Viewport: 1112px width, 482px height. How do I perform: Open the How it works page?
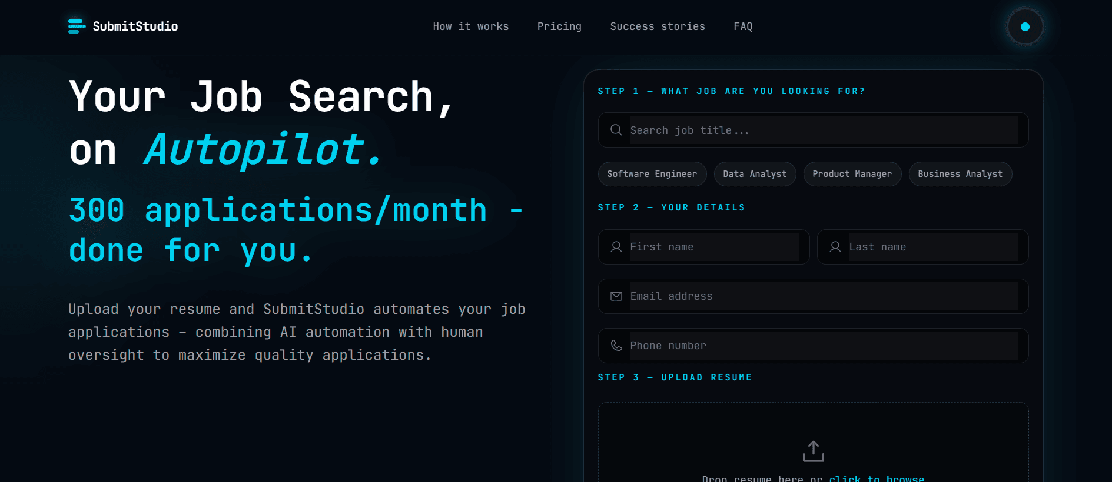[471, 26]
